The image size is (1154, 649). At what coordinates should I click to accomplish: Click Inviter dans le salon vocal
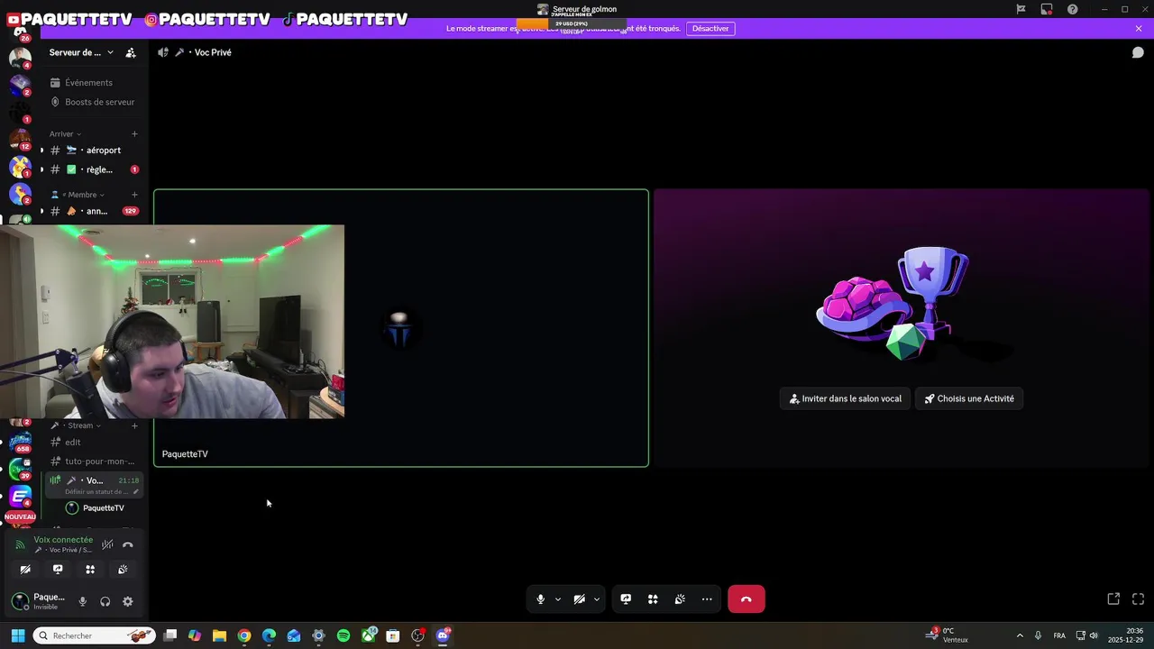click(x=846, y=398)
